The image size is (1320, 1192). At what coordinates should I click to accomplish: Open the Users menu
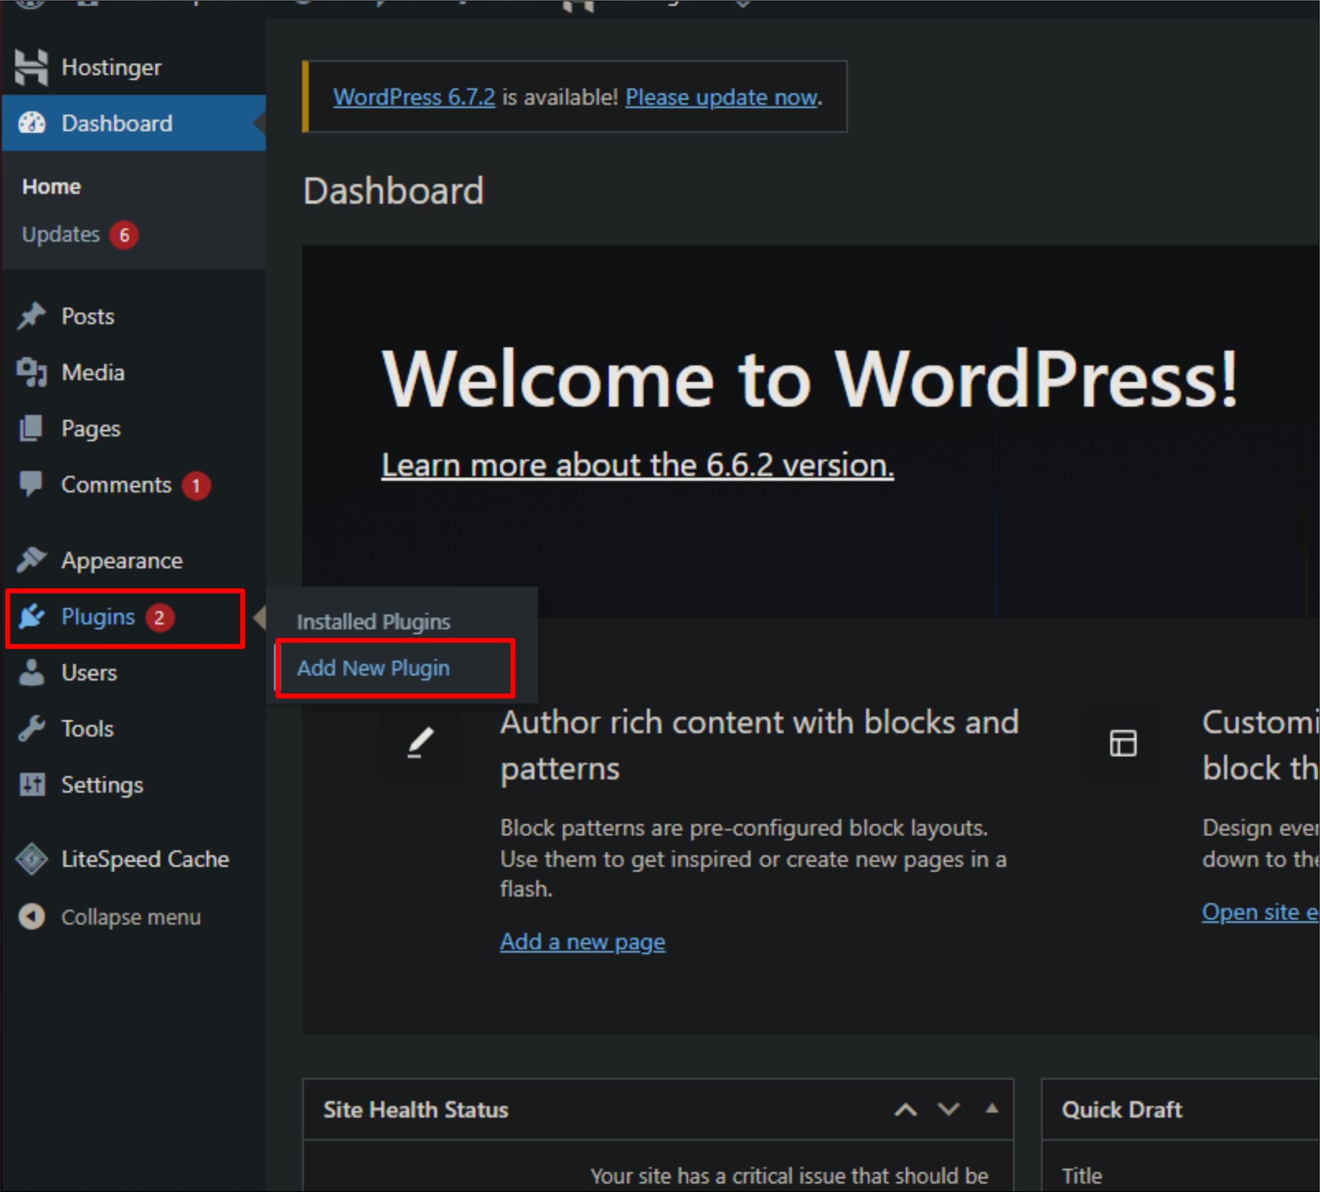pyautogui.click(x=89, y=673)
